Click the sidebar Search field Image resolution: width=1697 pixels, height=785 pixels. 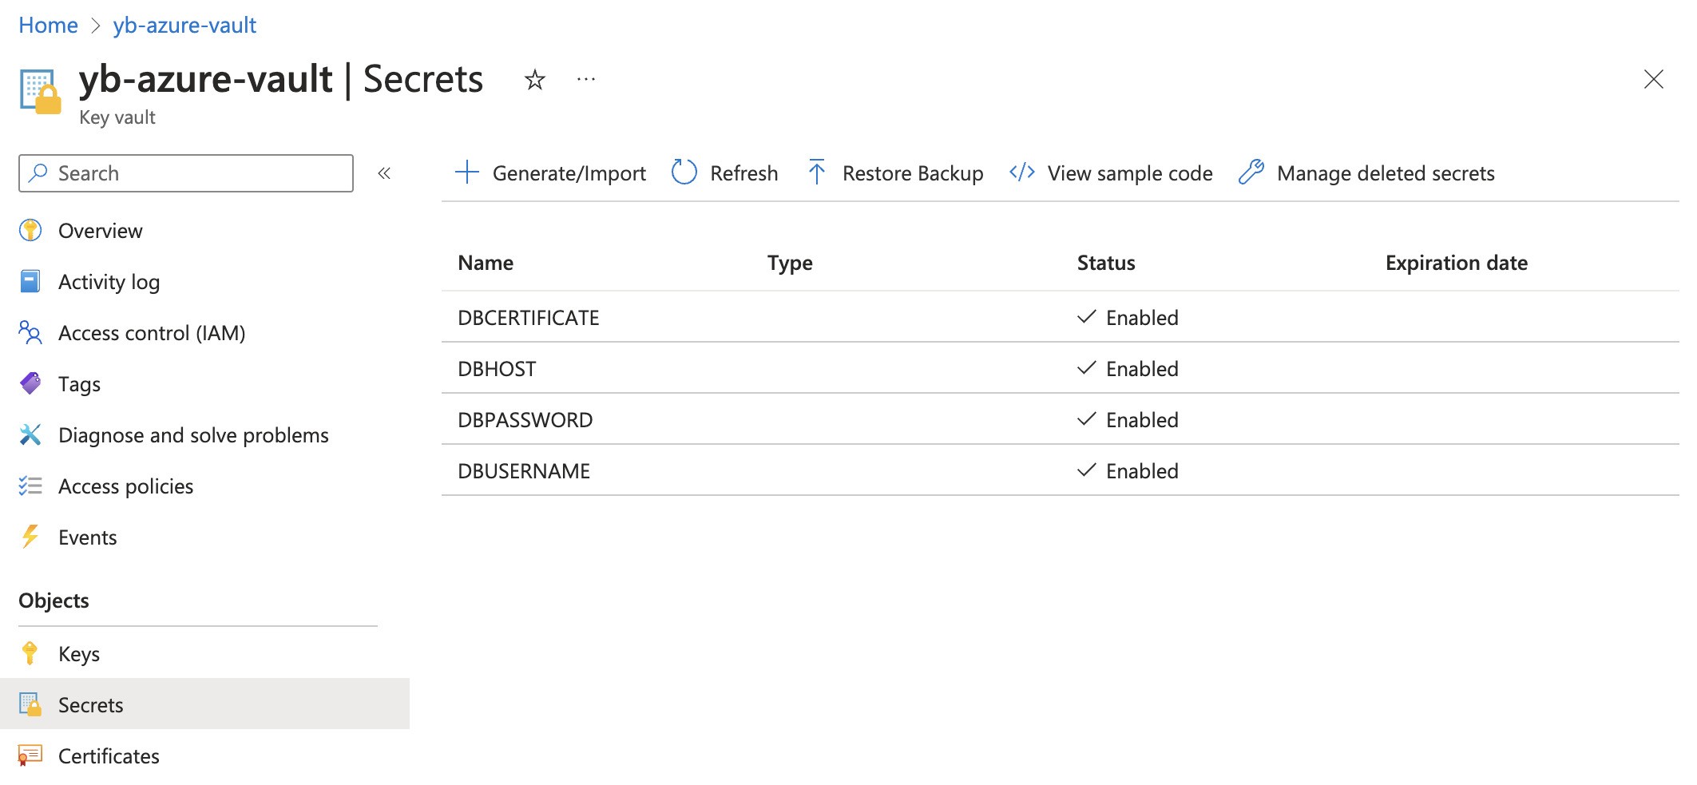coord(185,172)
